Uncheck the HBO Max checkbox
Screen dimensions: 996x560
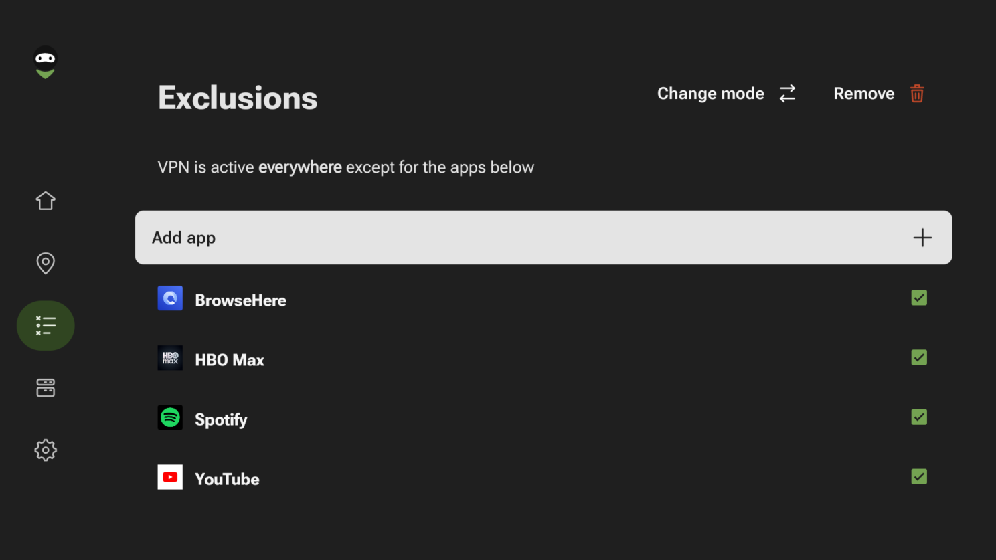pos(919,357)
